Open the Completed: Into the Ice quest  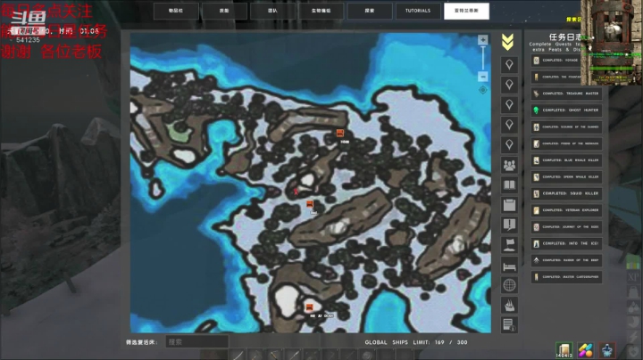click(x=566, y=243)
